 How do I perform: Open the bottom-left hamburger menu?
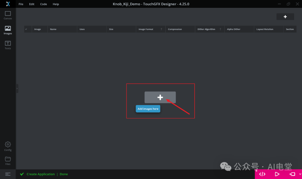point(8,174)
